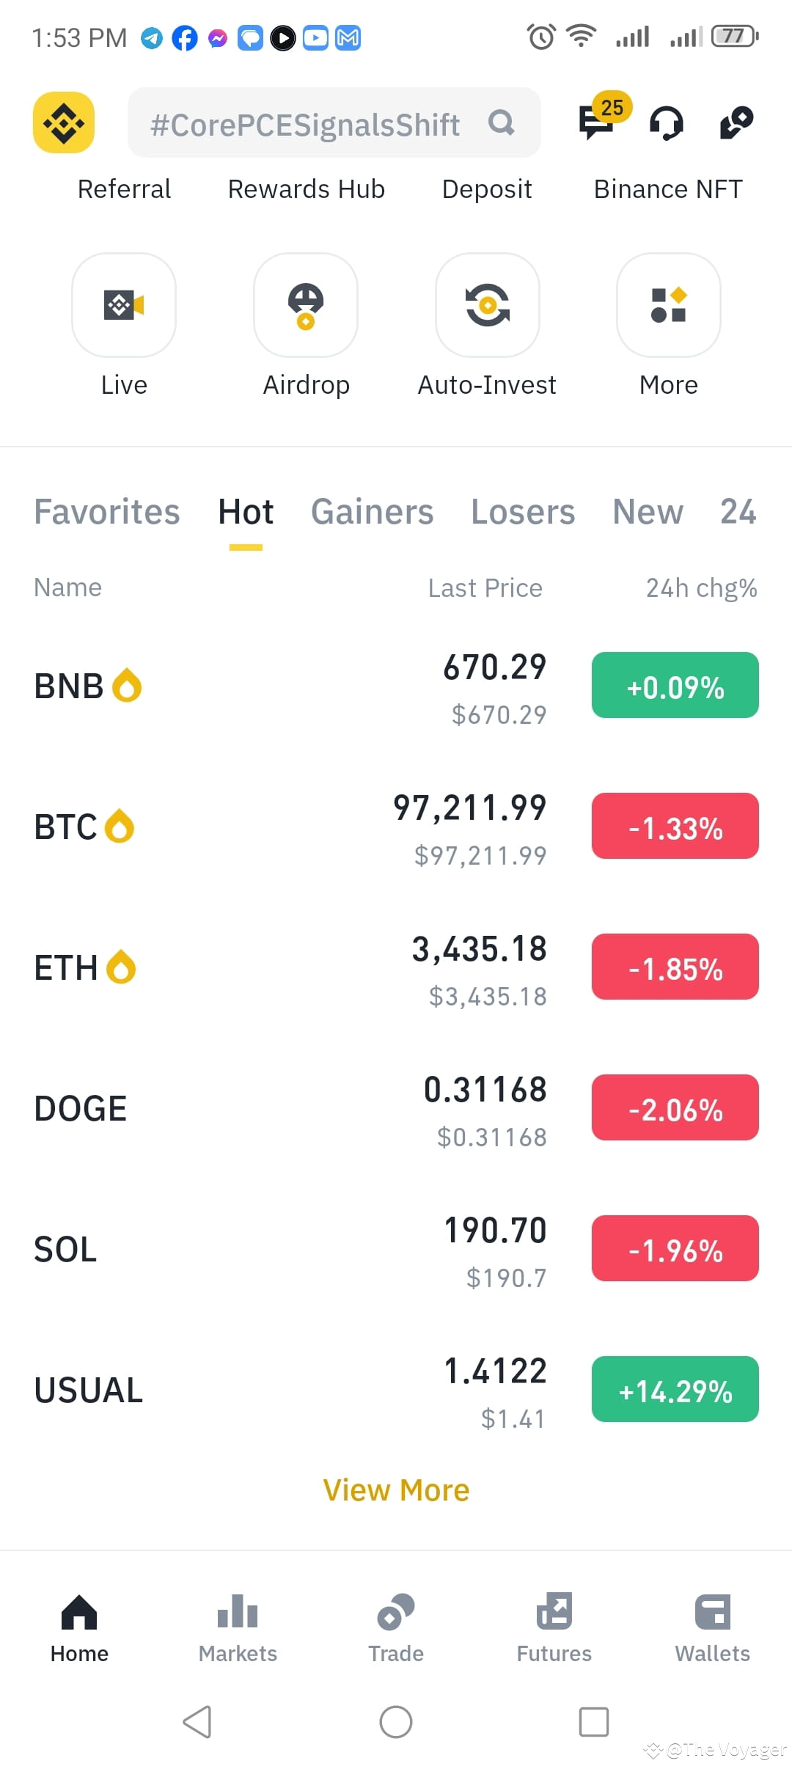Open the More services icon
This screenshot has width=792, height=1766.
coord(669,305)
